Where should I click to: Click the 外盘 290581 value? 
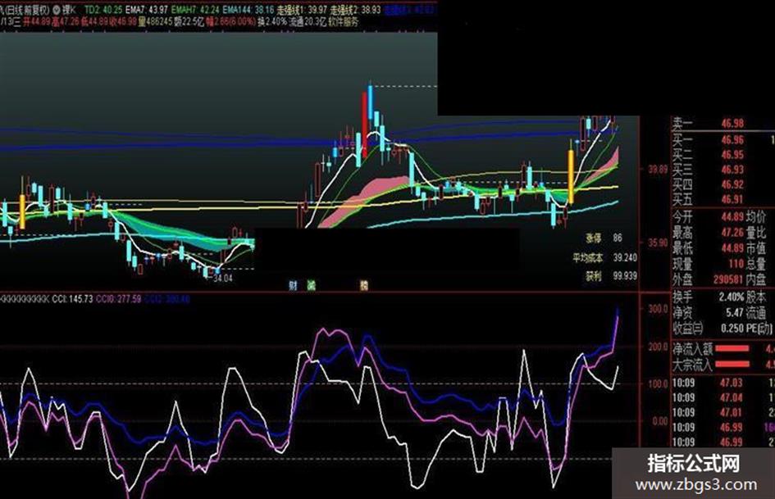(x=729, y=279)
